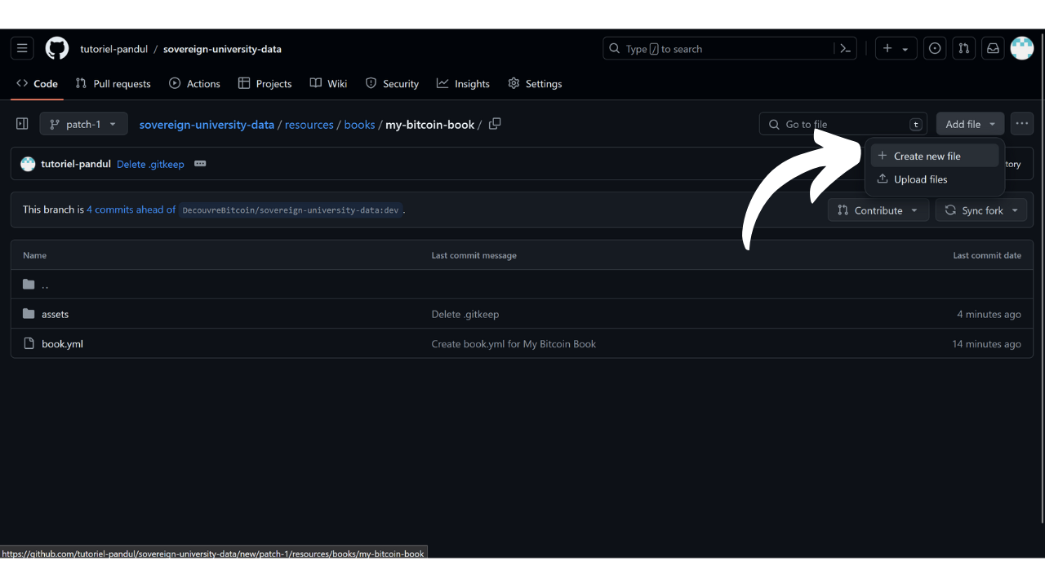Click the tutoriel-pandul owner link in header
The image size is (1045, 587).
(114, 49)
